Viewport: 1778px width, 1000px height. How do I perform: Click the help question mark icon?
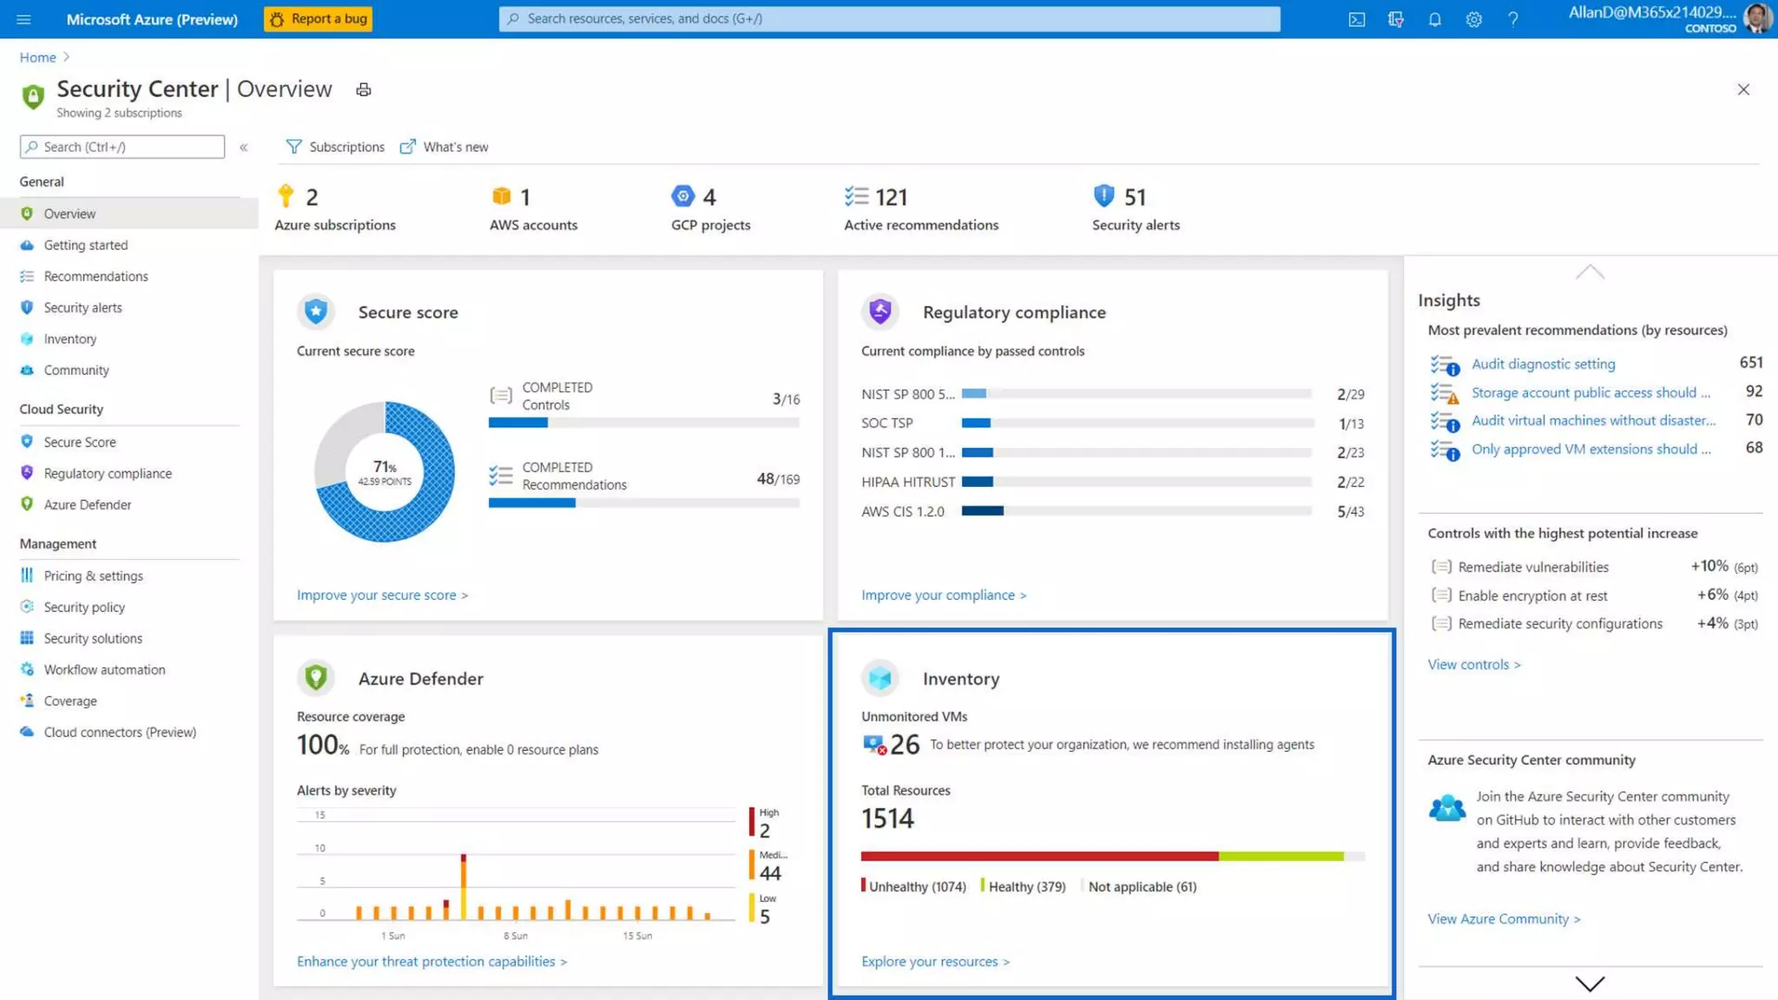click(x=1512, y=19)
